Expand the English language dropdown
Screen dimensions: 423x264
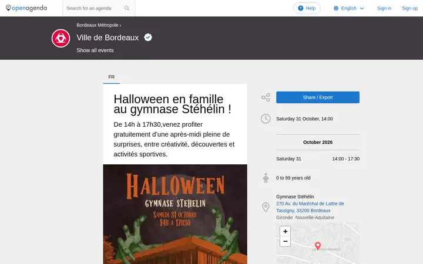(x=349, y=8)
